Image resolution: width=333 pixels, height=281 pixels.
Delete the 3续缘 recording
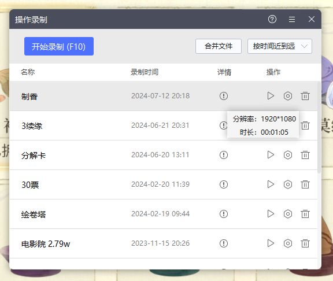click(305, 125)
